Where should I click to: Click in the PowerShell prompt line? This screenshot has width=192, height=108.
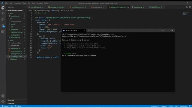click(x=79, y=55)
